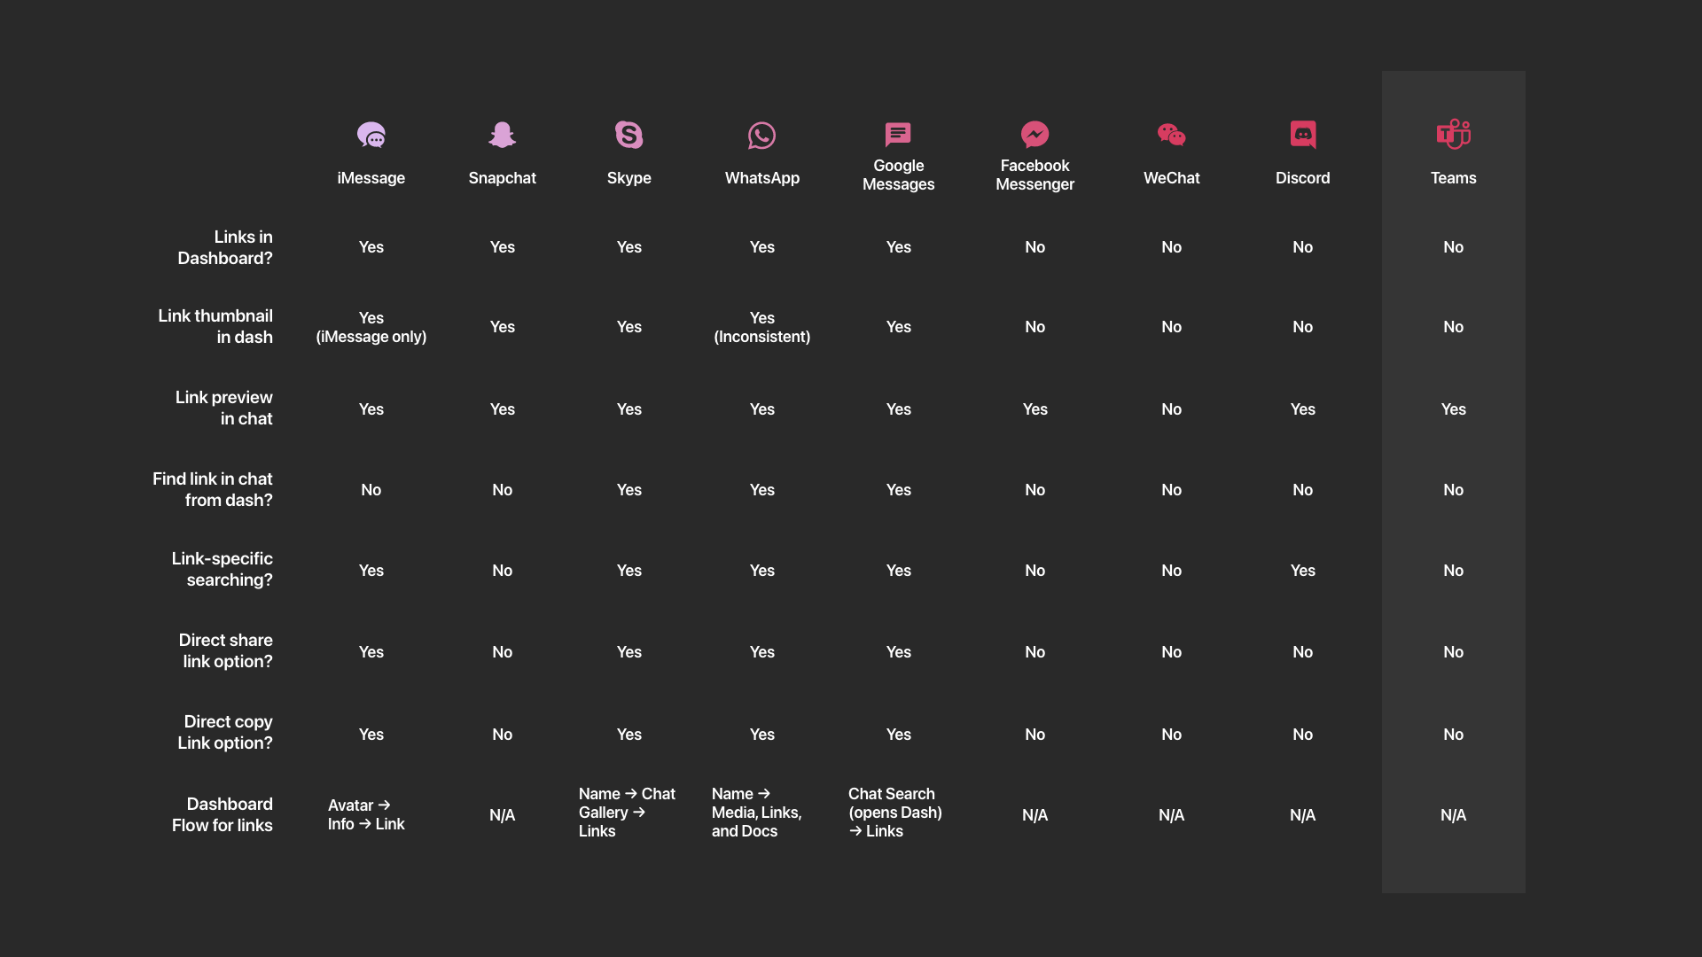
Task: Select the "Link thumbnail in dash" row label
Action: [215, 326]
